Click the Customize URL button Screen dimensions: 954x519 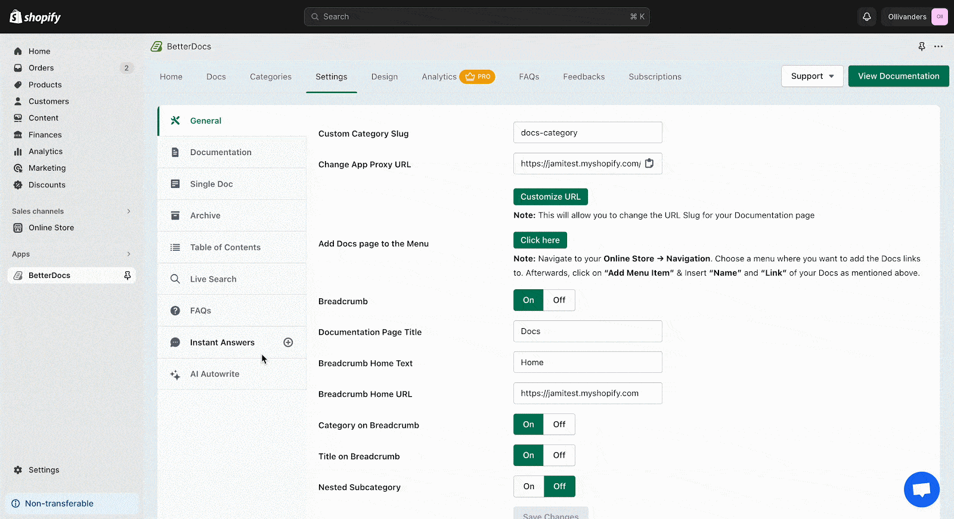click(x=550, y=197)
